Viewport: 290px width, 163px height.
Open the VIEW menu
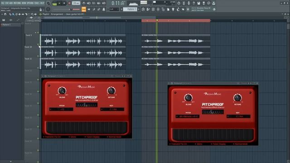click(24, 3)
